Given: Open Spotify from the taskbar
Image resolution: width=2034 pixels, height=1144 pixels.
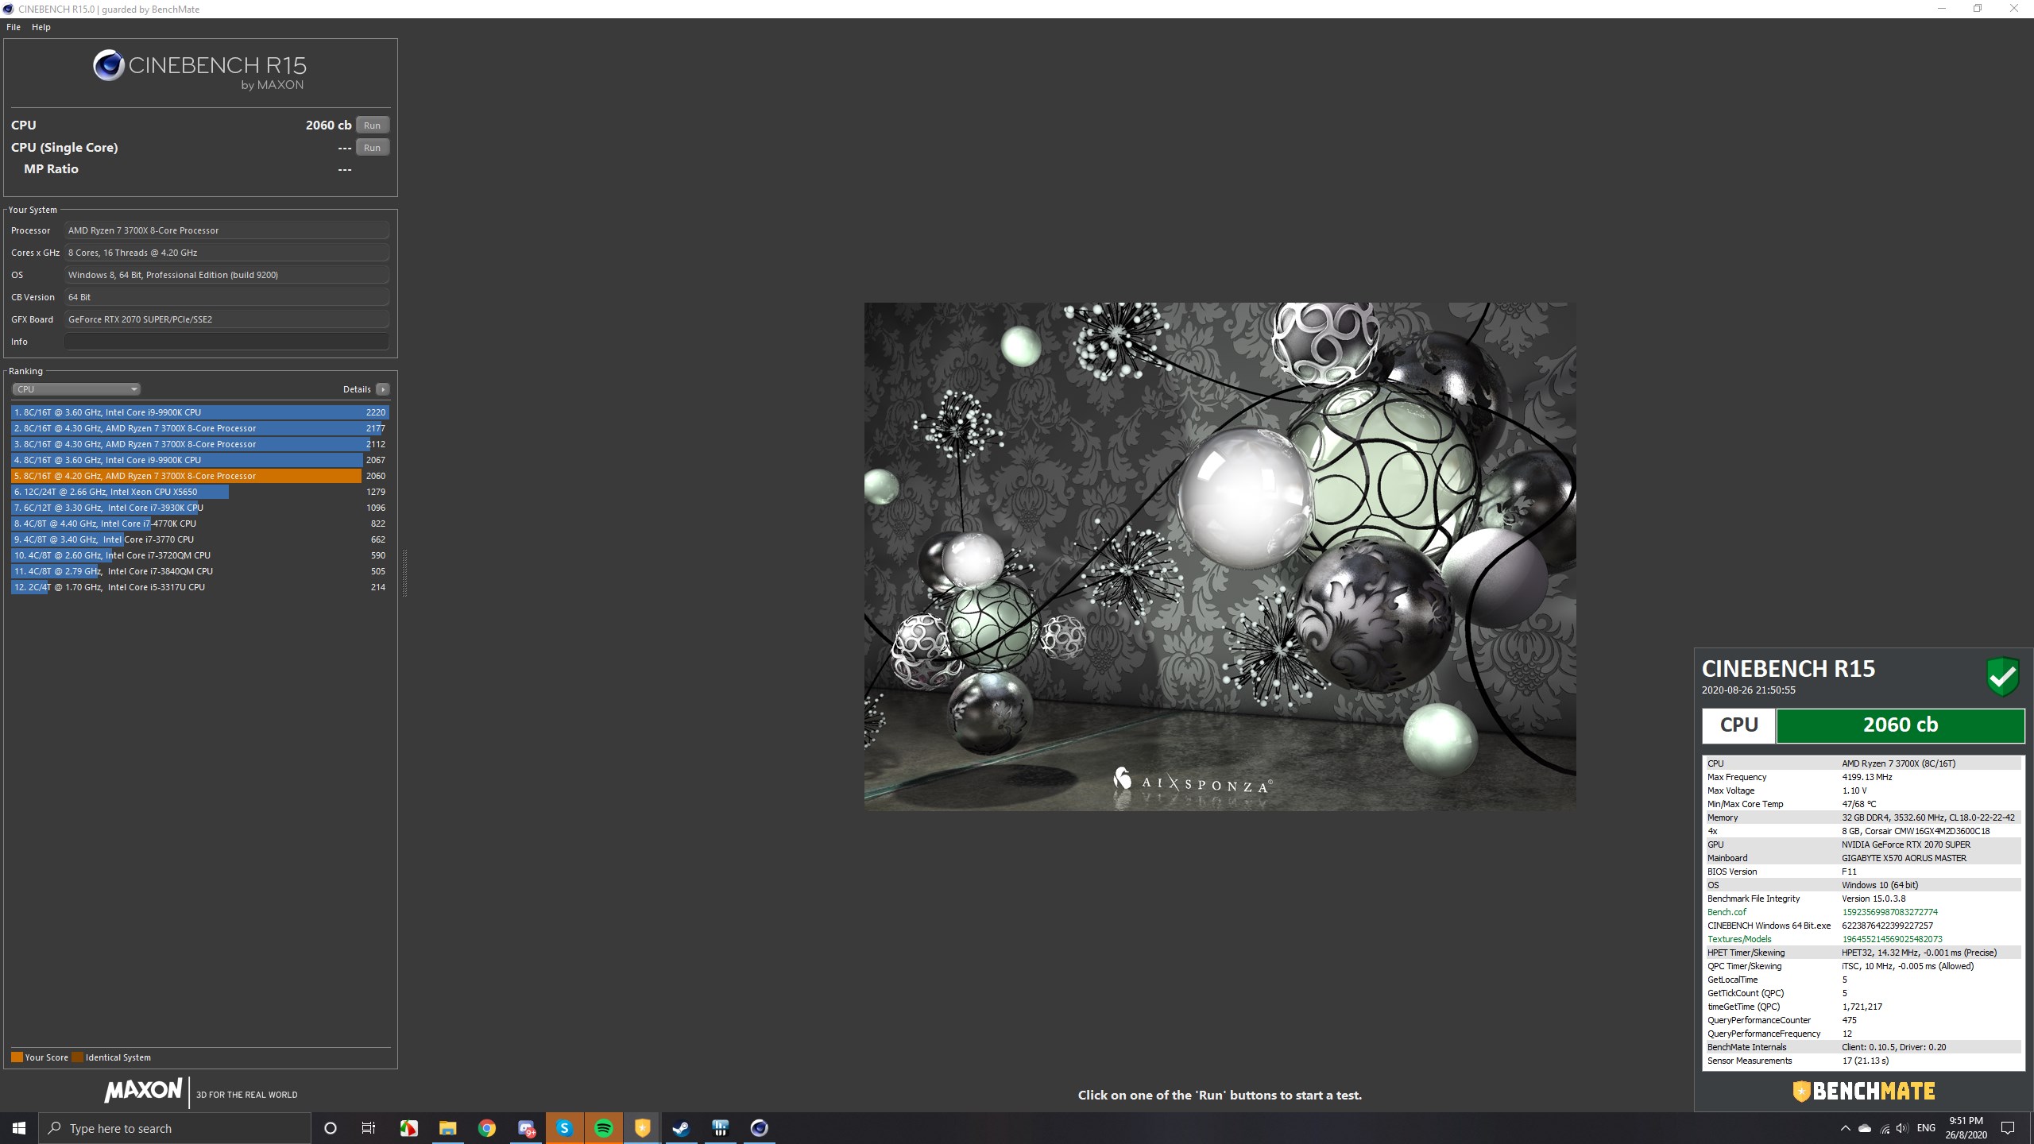Looking at the screenshot, I should (x=603, y=1128).
